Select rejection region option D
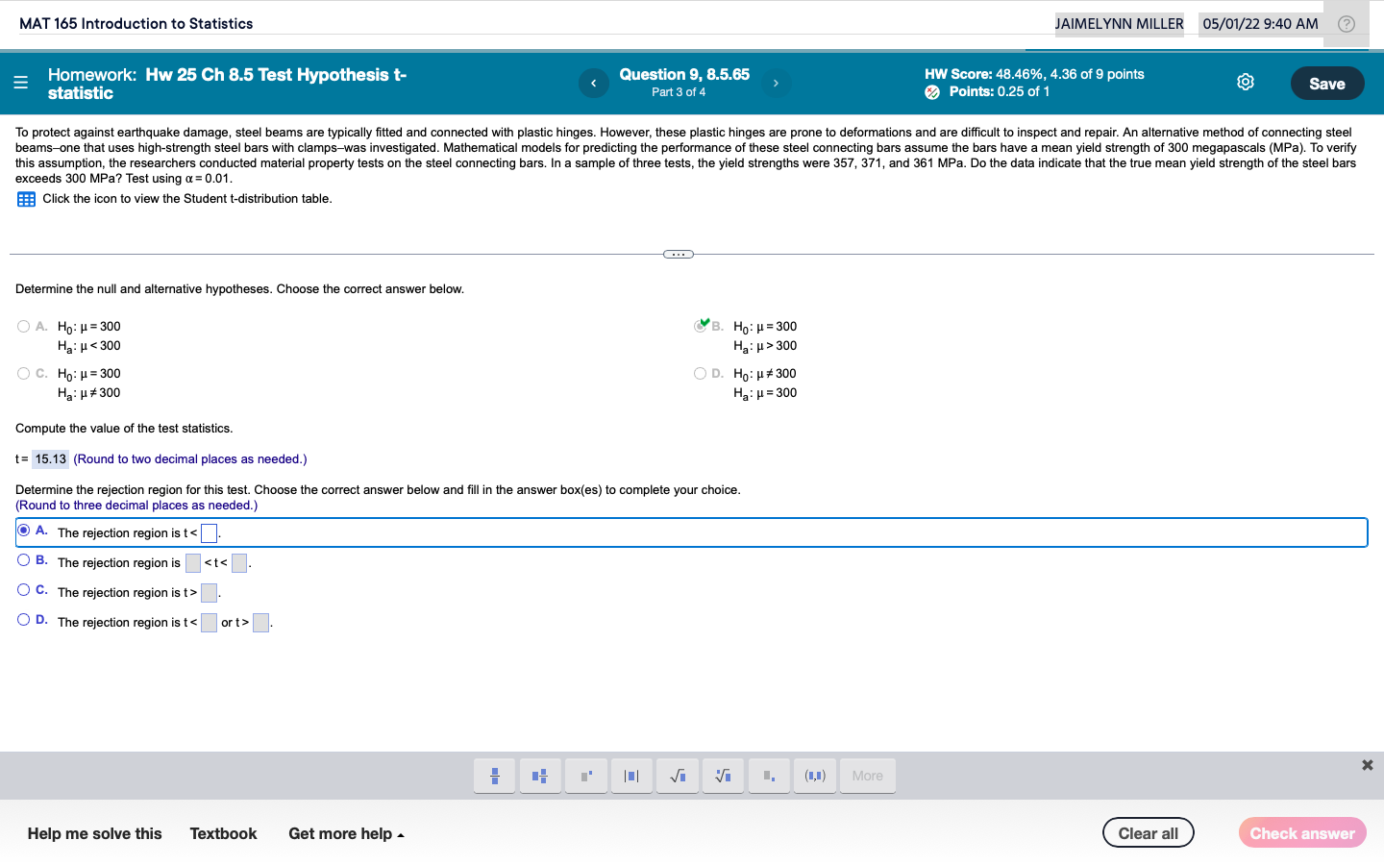1384x865 pixels. pyautogui.click(x=24, y=620)
